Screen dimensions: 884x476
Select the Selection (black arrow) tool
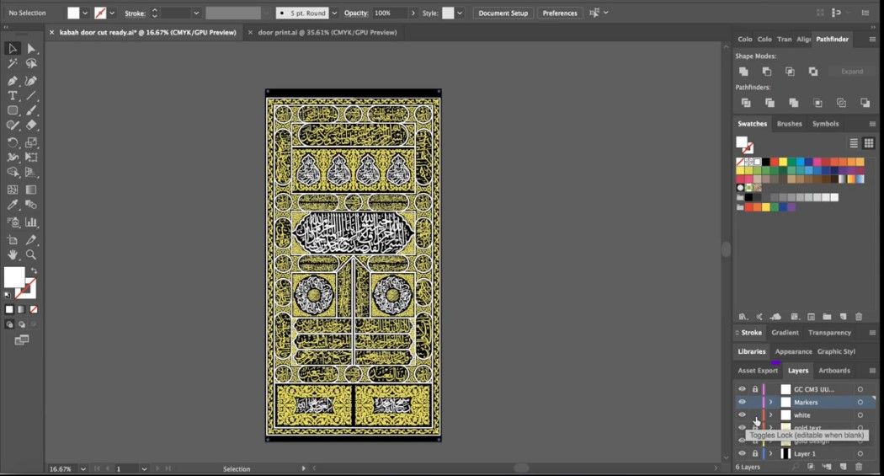point(13,49)
